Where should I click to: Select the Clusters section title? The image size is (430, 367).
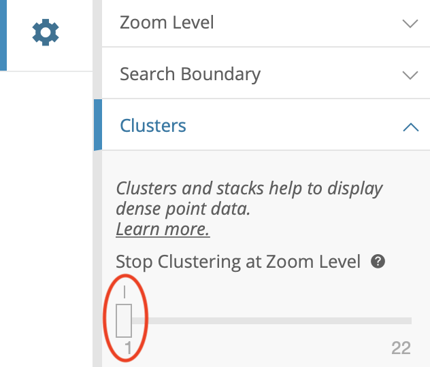(x=153, y=126)
